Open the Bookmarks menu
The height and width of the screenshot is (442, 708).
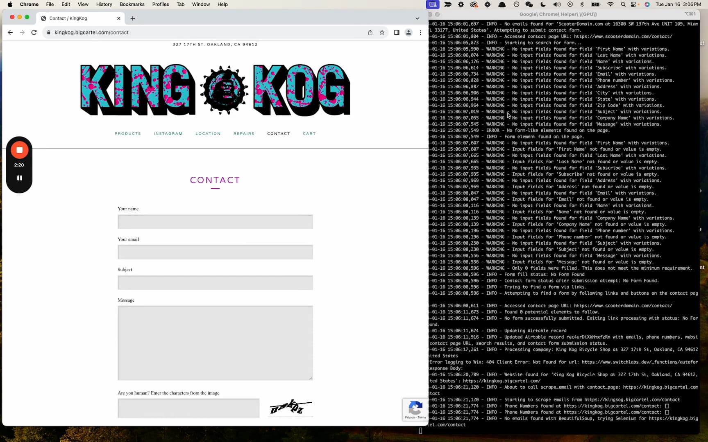[132, 4]
